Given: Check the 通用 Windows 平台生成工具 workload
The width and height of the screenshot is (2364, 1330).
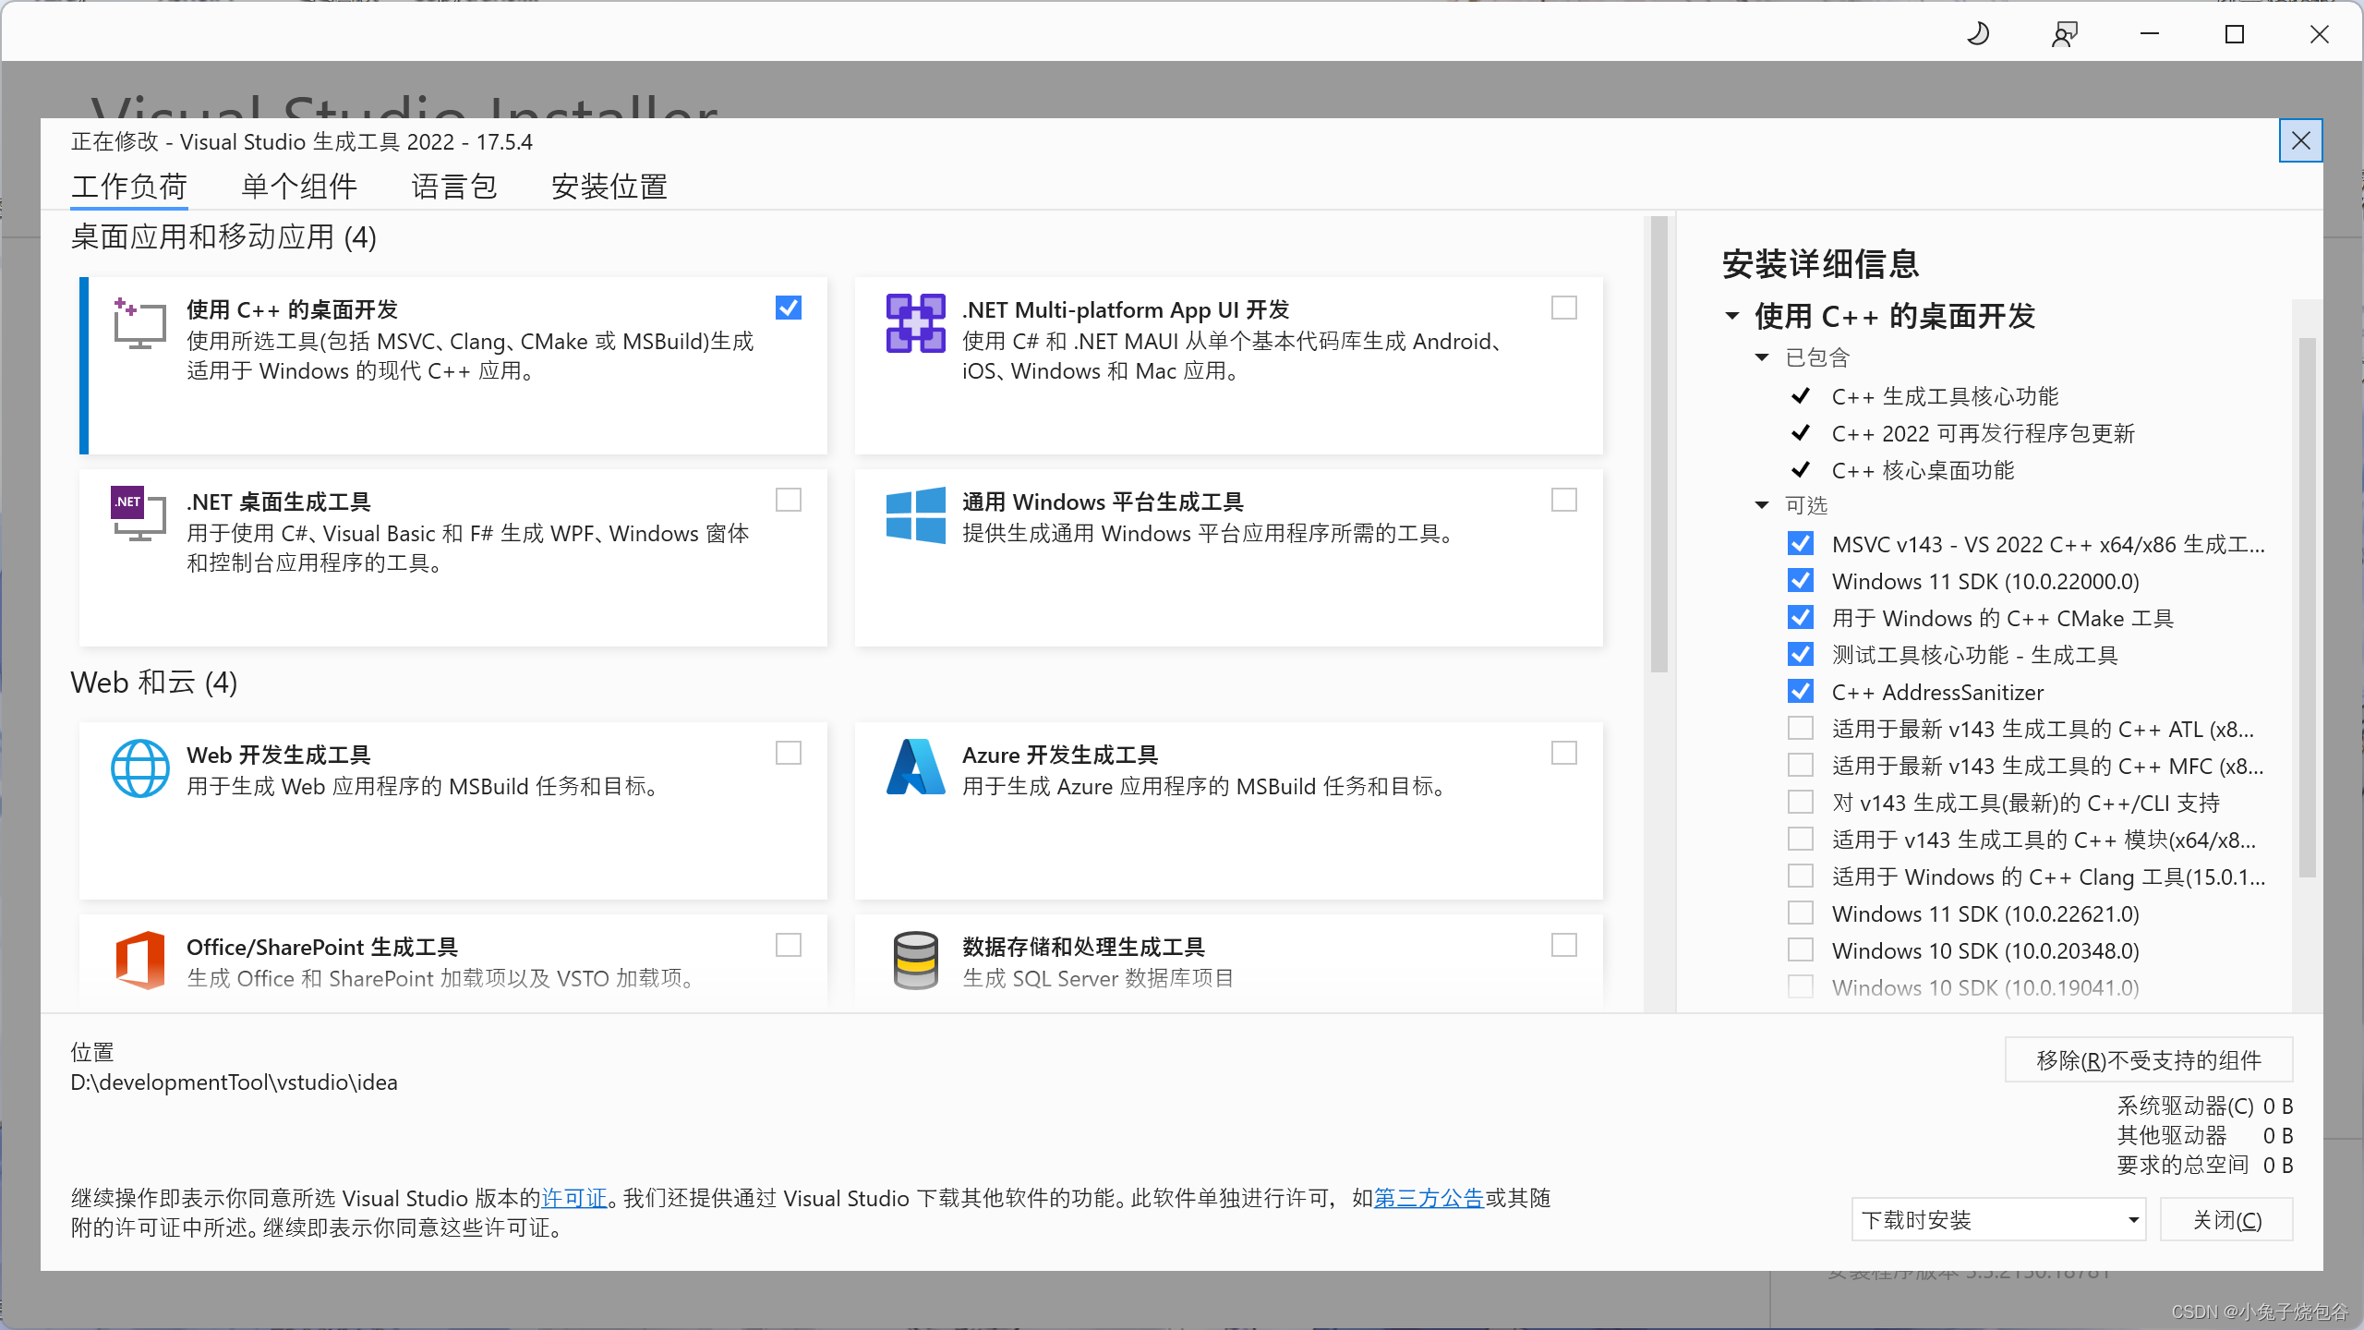Looking at the screenshot, I should (x=1564, y=500).
